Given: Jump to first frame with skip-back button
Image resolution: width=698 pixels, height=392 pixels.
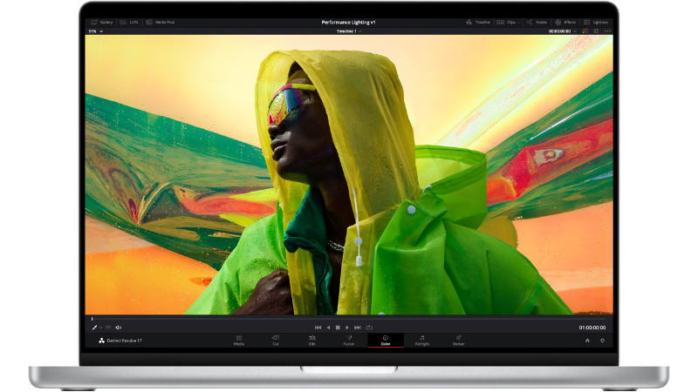Looking at the screenshot, I should click(318, 328).
